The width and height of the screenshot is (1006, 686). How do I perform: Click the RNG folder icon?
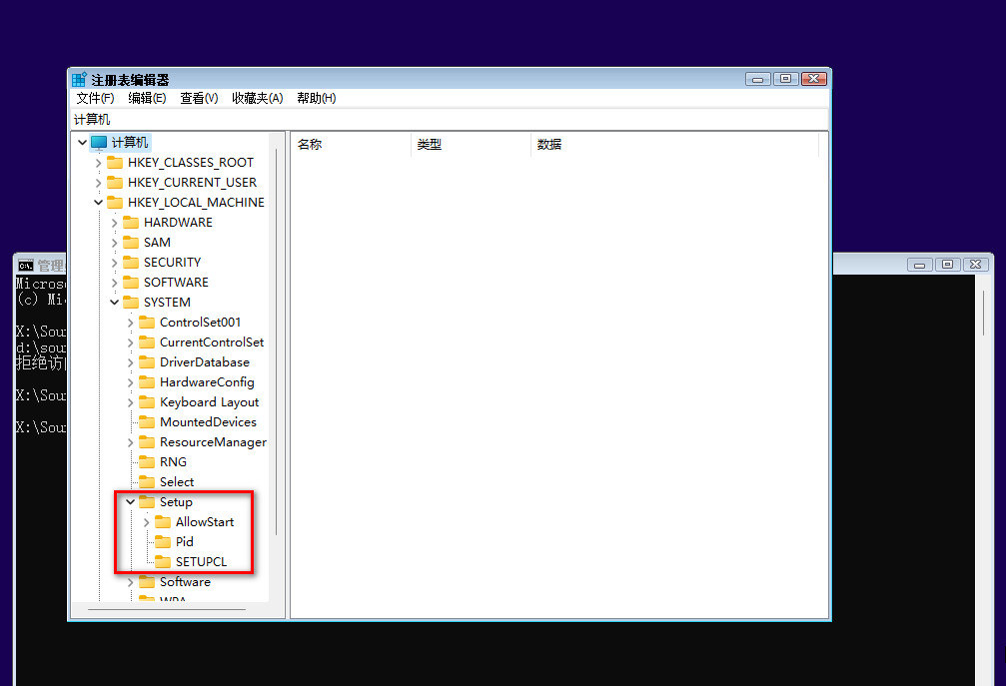pos(147,461)
